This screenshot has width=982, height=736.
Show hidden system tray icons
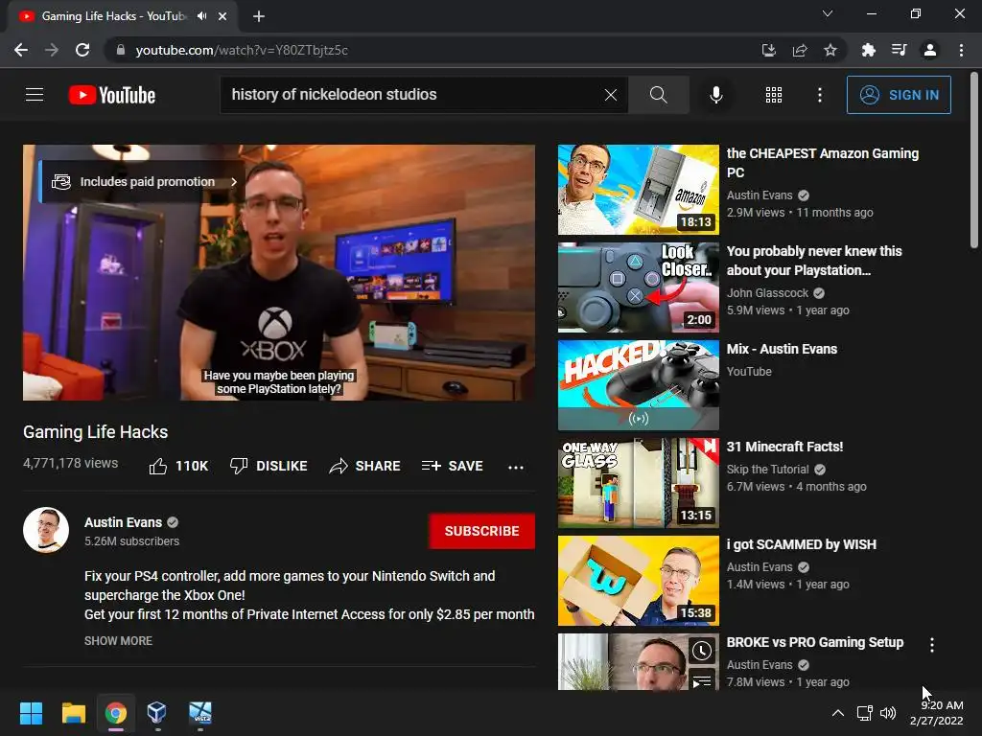click(837, 713)
